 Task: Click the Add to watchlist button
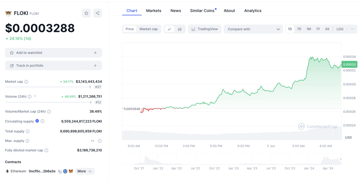coord(54,53)
